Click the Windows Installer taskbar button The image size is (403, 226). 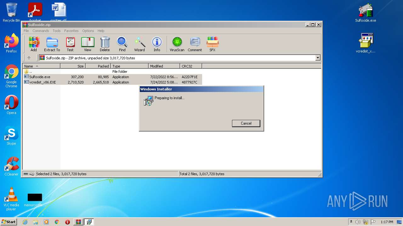[x=89, y=222]
